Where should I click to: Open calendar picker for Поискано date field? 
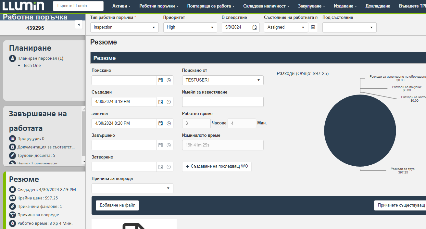tap(160, 80)
